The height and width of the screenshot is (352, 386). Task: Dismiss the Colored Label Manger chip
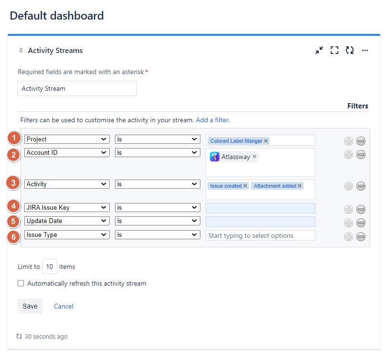(x=266, y=140)
